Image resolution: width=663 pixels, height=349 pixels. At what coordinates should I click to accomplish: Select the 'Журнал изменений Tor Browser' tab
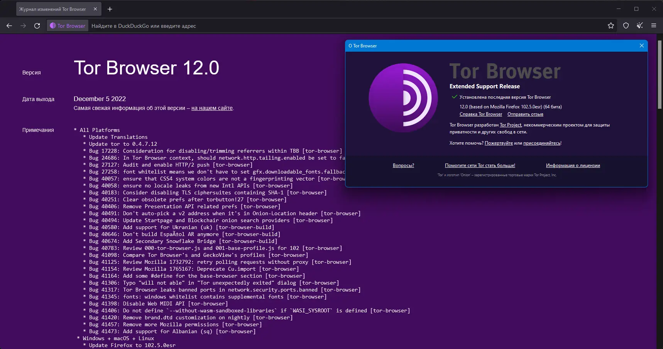(x=59, y=9)
